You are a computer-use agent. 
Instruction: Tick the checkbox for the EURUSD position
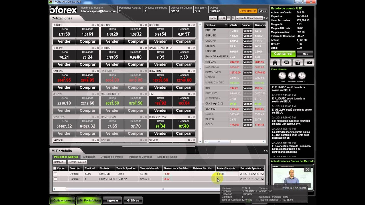click(55, 174)
